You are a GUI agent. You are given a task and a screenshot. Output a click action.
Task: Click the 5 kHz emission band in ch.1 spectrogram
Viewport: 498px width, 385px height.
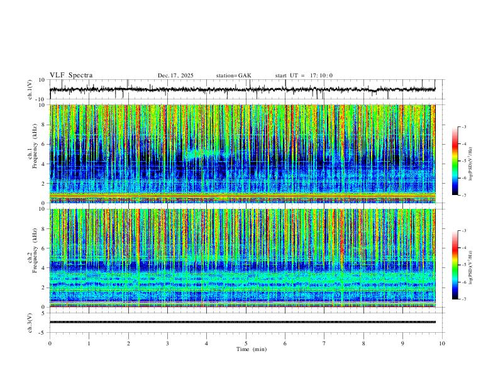click(x=205, y=153)
